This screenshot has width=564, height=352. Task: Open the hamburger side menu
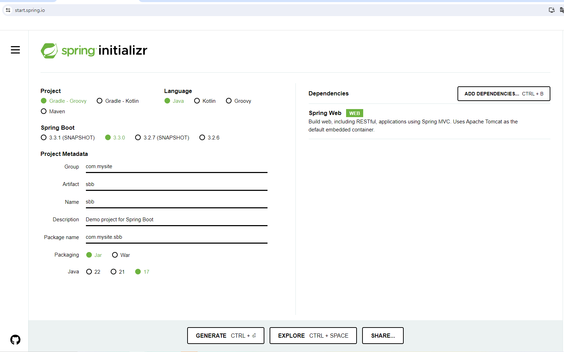[x=15, y=50]
